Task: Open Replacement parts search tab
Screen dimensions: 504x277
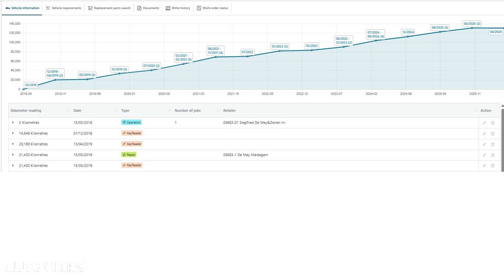Action: point(109,8)
